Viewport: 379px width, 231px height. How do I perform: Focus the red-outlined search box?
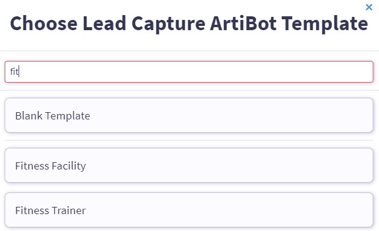[189, 72]
